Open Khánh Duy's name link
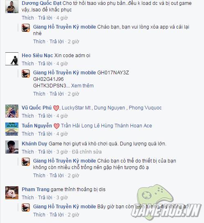204x223 pixels. 34,144
